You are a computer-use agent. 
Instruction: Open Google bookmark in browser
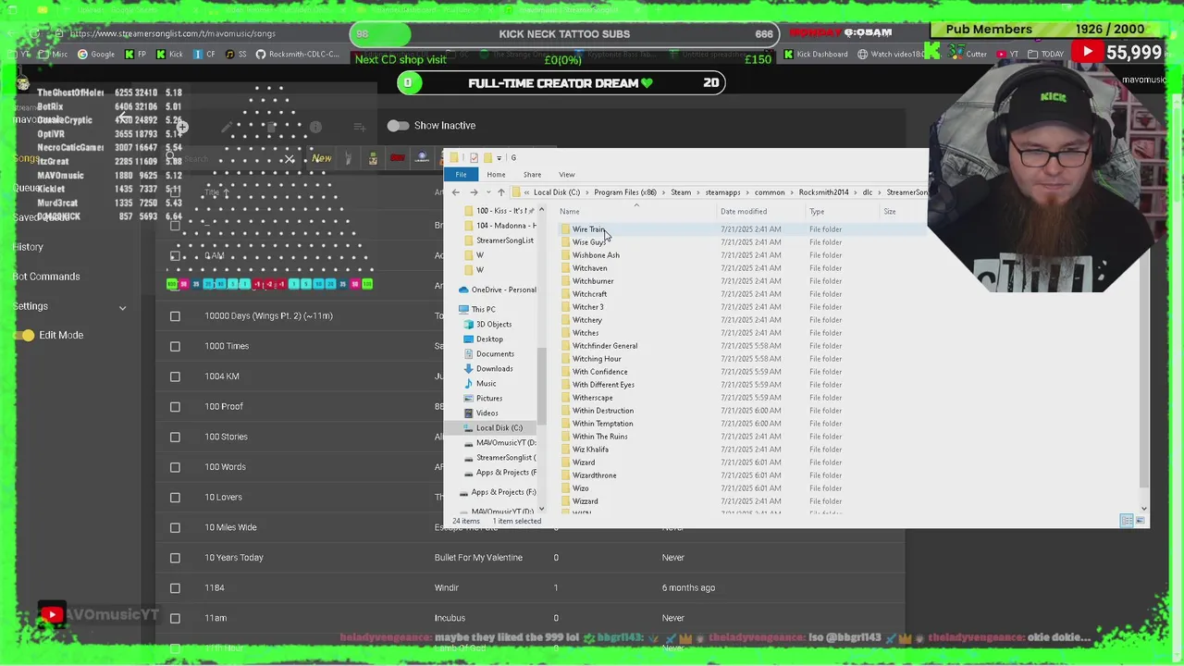[x=96, y=55]
